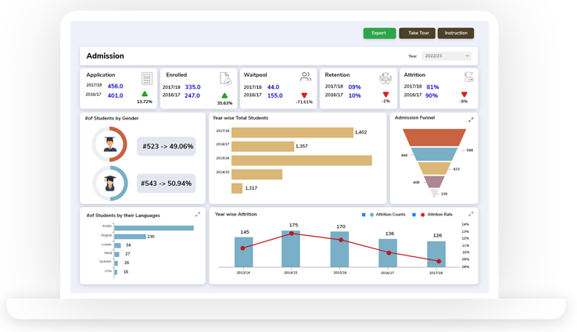Click the funnel tip labeled 335
577x332 pixels.
(x=434, y=193)
